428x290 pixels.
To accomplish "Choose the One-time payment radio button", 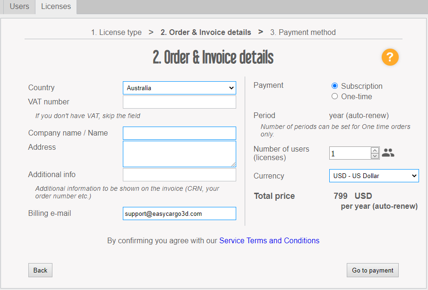I will pos(335,96).
